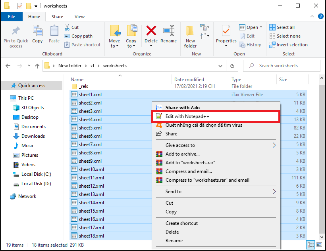Sort by Type column header
The height and width of the screenshot is (251, 326).
(x=236, y=80)
